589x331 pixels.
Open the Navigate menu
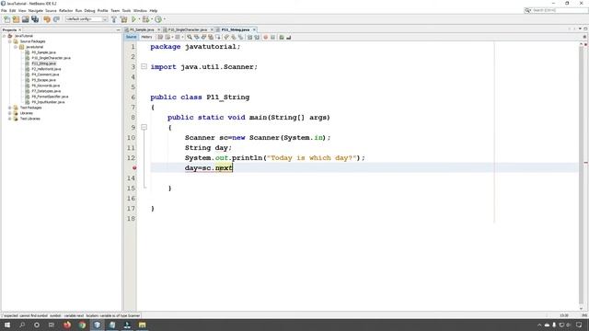tap(36, 10)
